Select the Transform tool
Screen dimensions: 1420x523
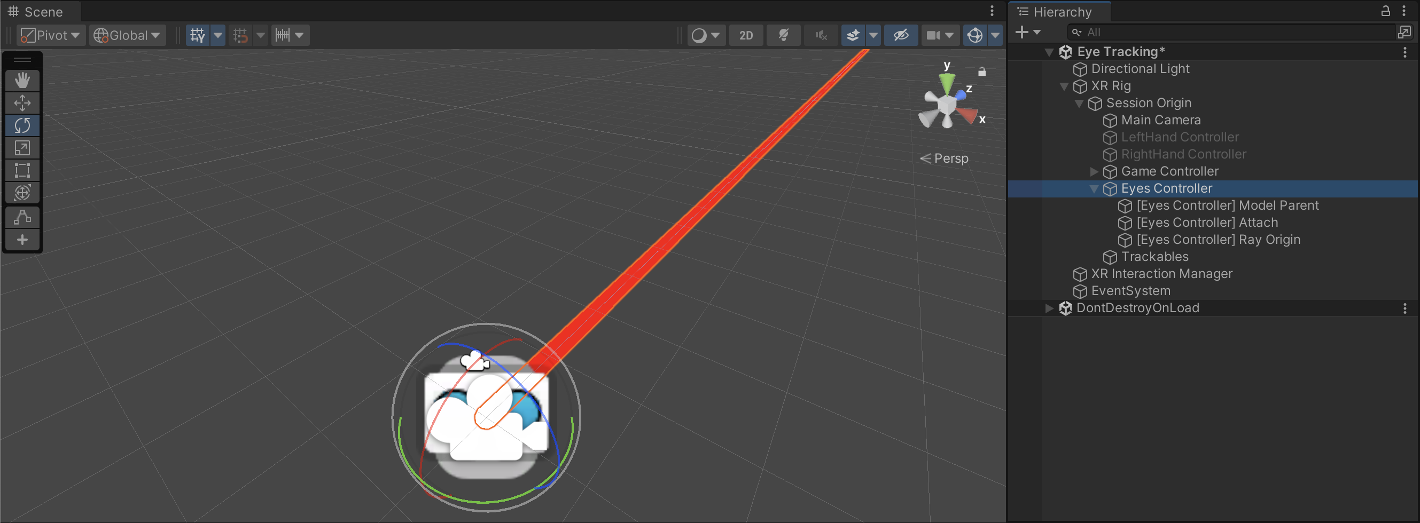click(22, 193)
